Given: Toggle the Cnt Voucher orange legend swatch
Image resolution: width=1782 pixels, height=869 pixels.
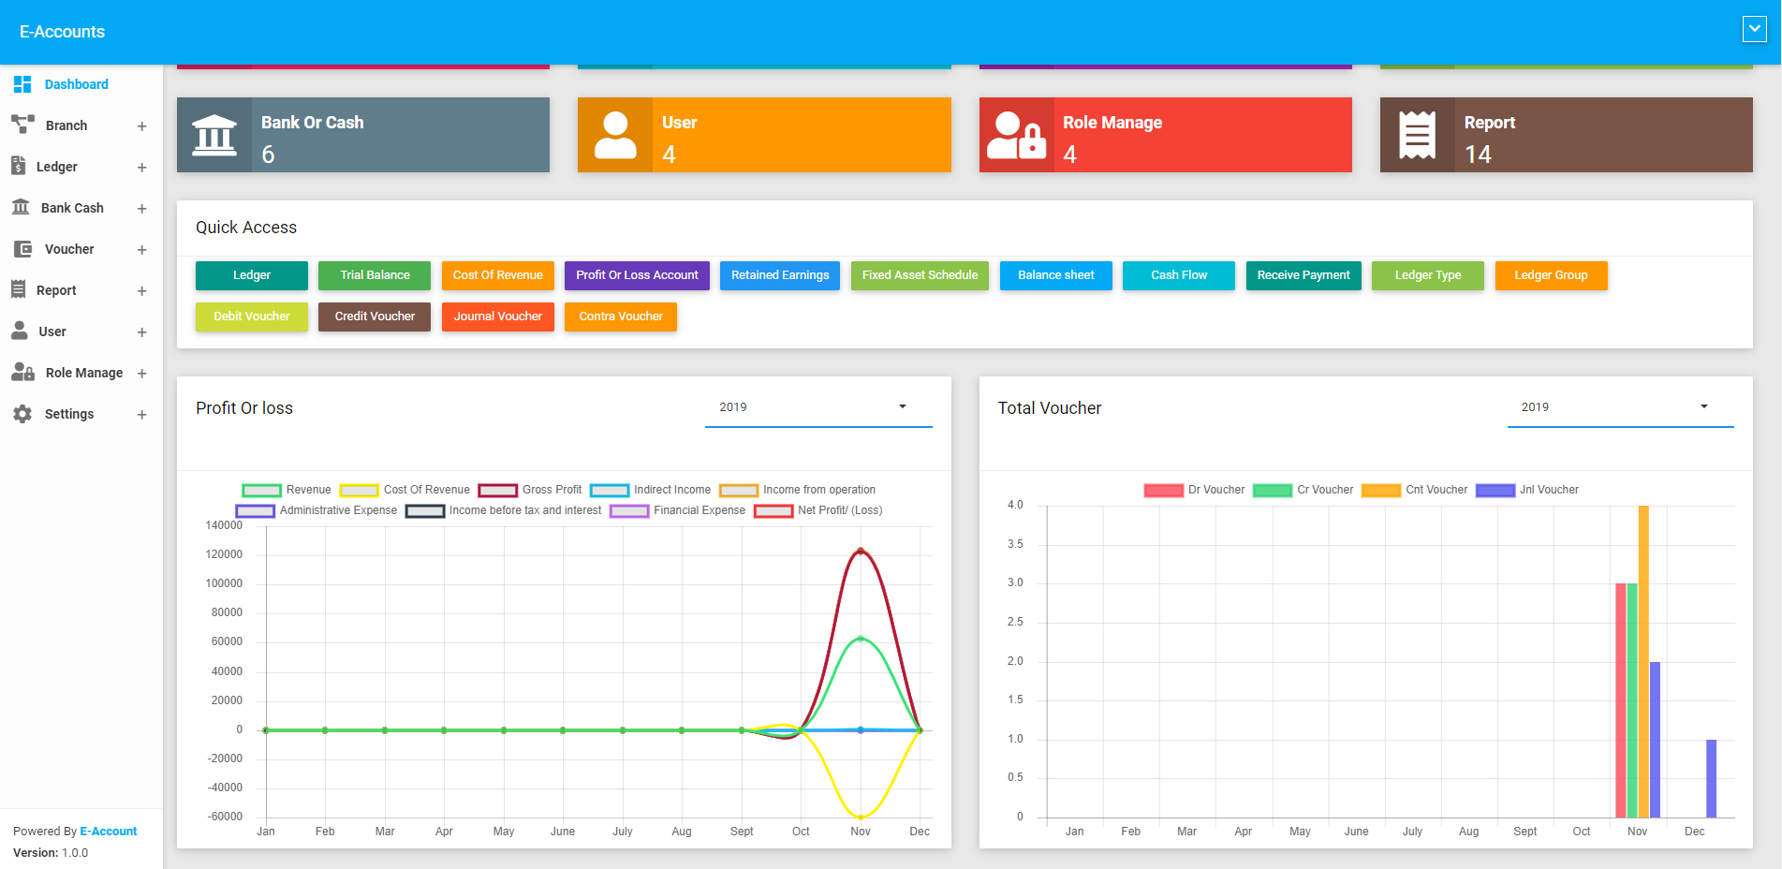Looking at the screenshot, I should click(x=1380, y=490).
